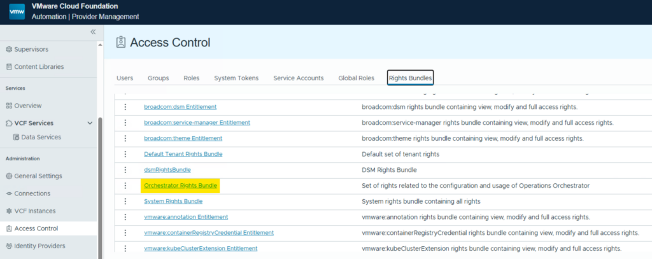Collapse the VCF Services section chevron
The height and width of the screenshot is (259, 652).
[x=90, y=123]
